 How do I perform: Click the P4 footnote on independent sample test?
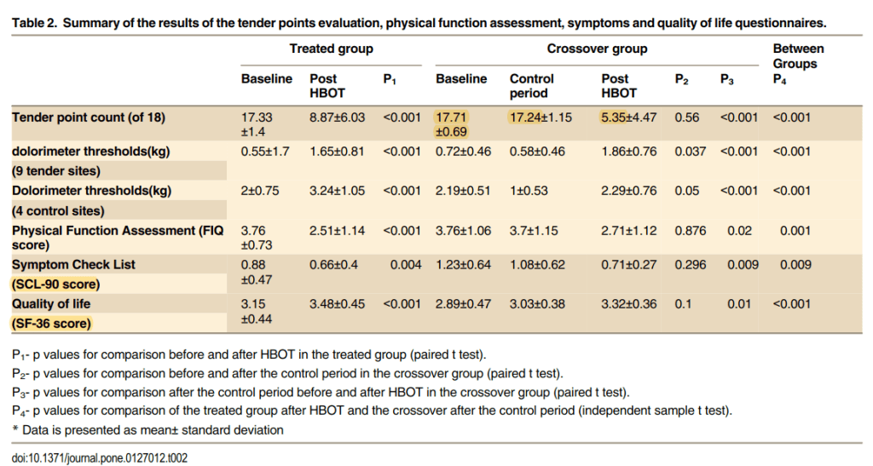[x=372, y=411]
